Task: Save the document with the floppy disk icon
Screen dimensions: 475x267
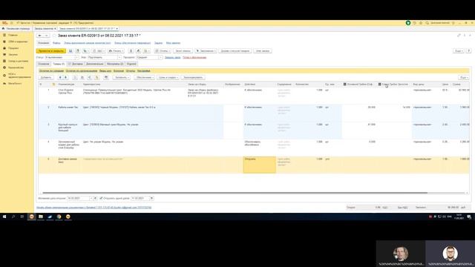Action: 71,51
